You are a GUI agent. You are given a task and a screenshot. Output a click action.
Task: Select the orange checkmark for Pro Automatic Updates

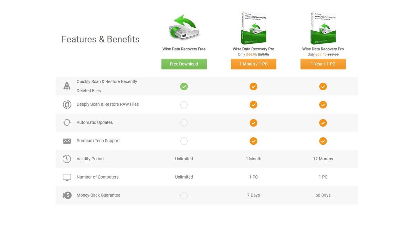254,122
